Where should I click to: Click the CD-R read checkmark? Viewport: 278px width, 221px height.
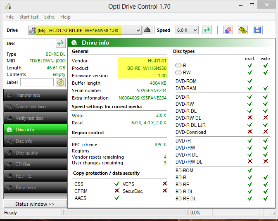pos(250,65)
